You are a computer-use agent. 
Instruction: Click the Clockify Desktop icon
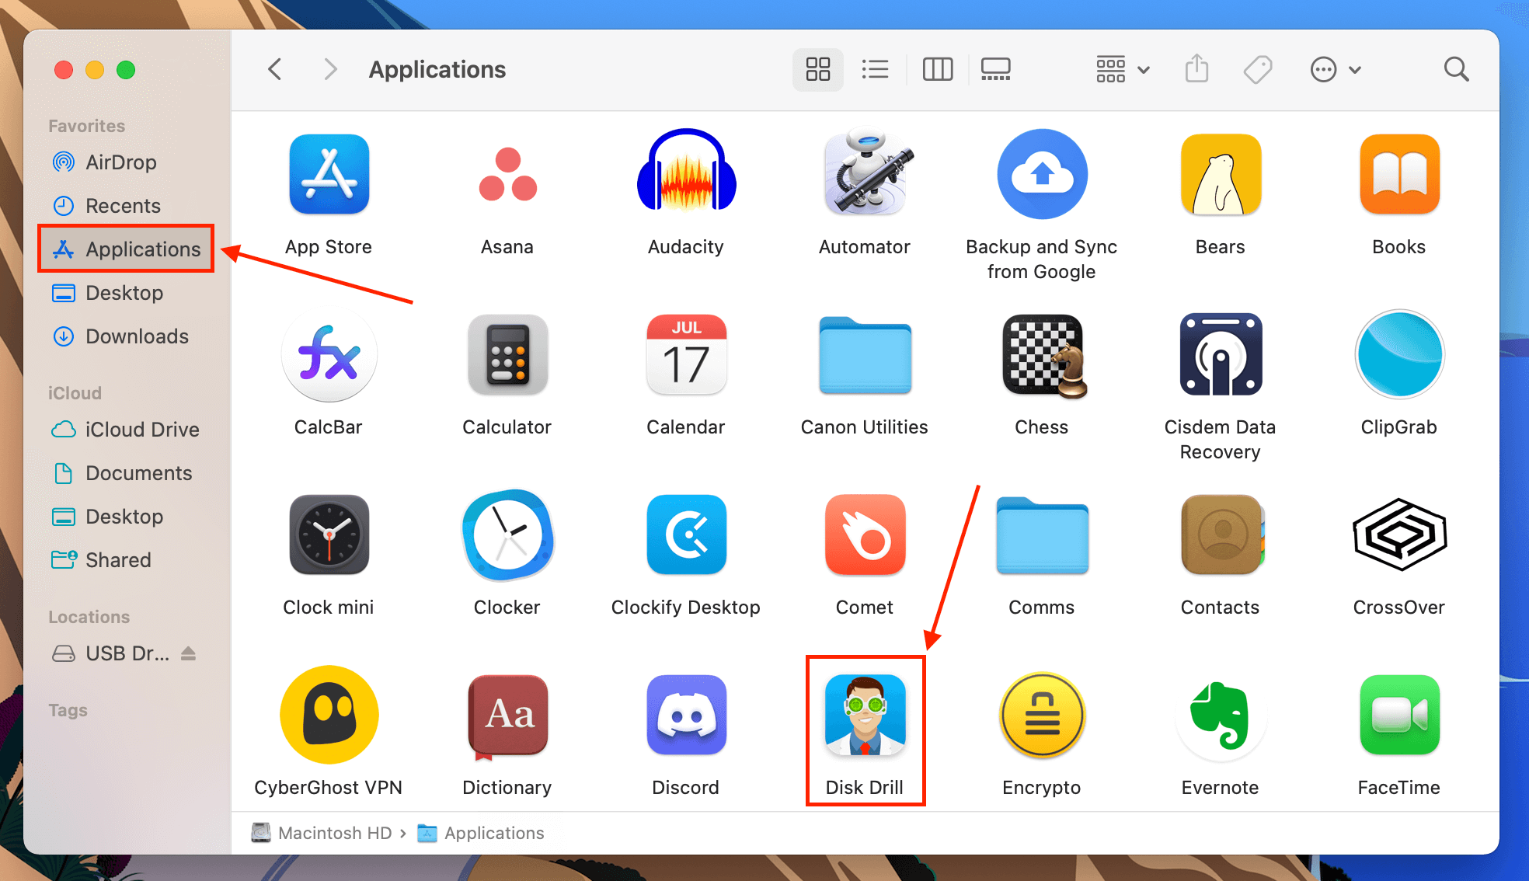point(686,535)
